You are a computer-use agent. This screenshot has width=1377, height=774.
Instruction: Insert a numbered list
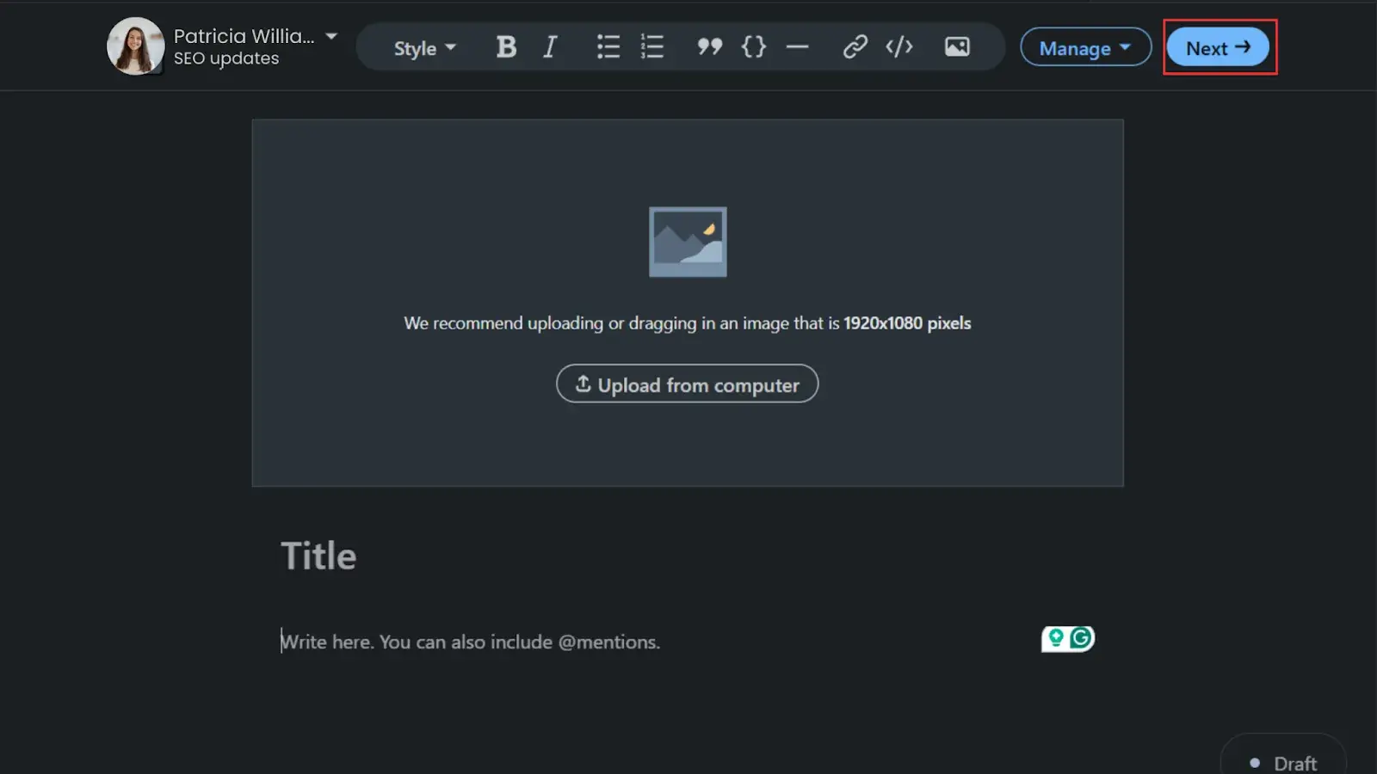651,47
